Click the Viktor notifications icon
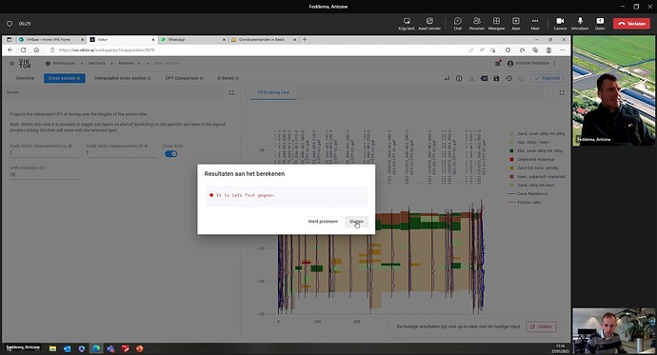The image size is (657, 355). coord(497,63)
